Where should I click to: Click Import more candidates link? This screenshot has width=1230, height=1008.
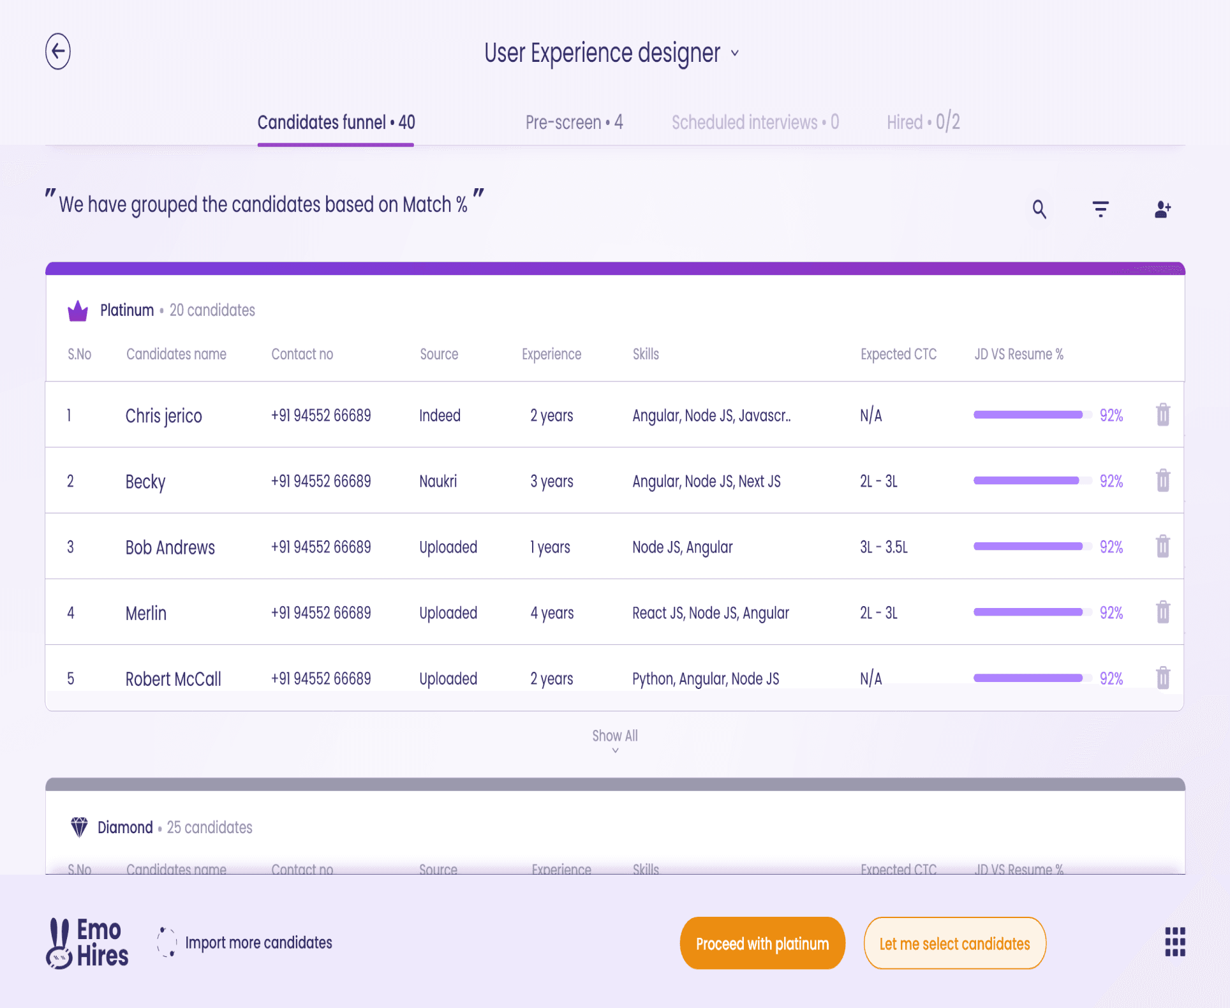click(258, 942)
